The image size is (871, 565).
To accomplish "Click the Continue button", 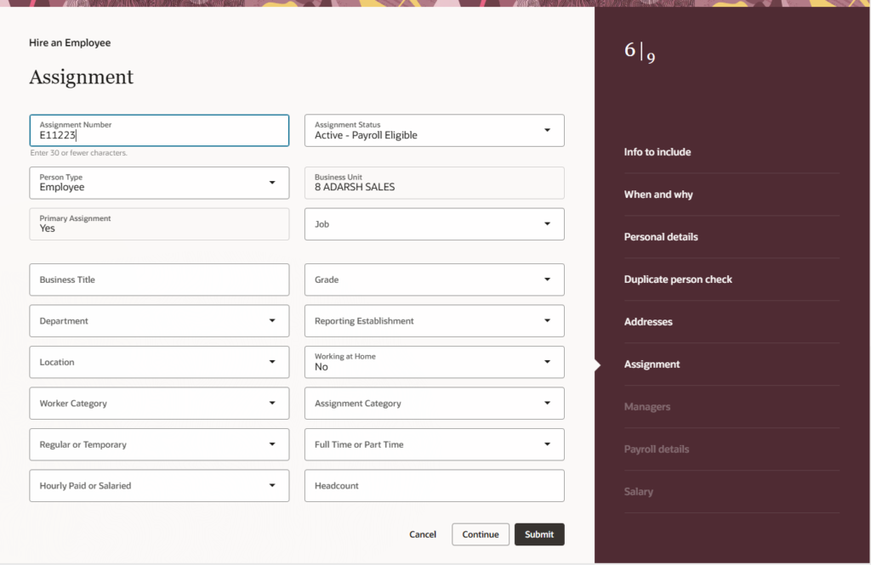I will coord(481,534).
